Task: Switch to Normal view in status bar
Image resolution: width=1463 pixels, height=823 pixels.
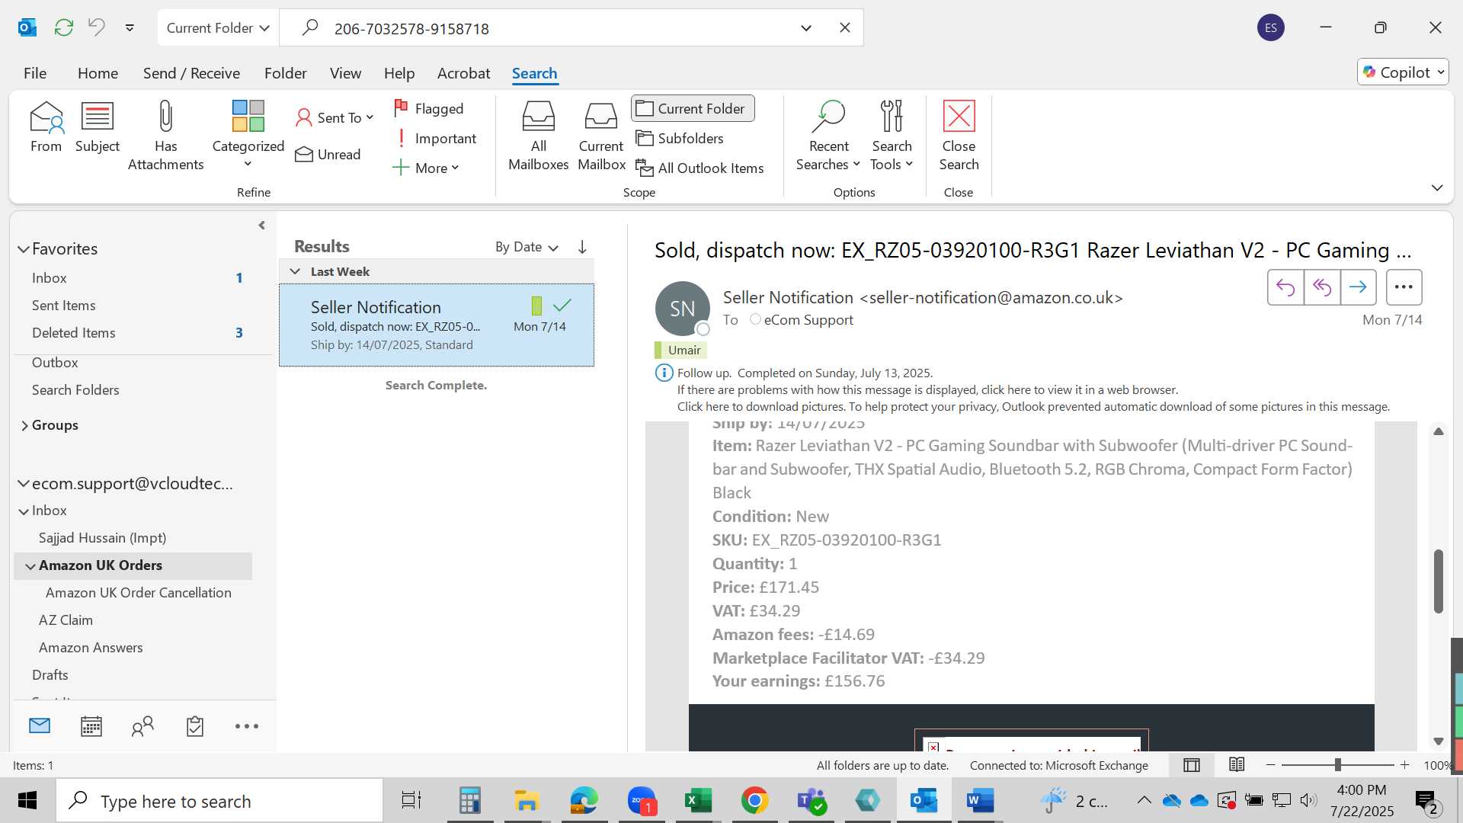Action: tap(1192, 765)
